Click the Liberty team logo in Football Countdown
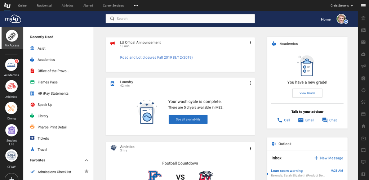 (x=206, y=176)
